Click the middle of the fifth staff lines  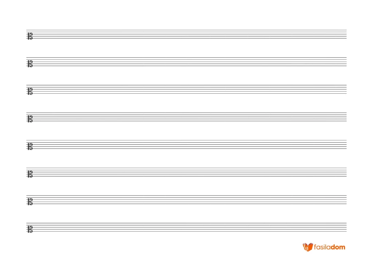point(186,145)
